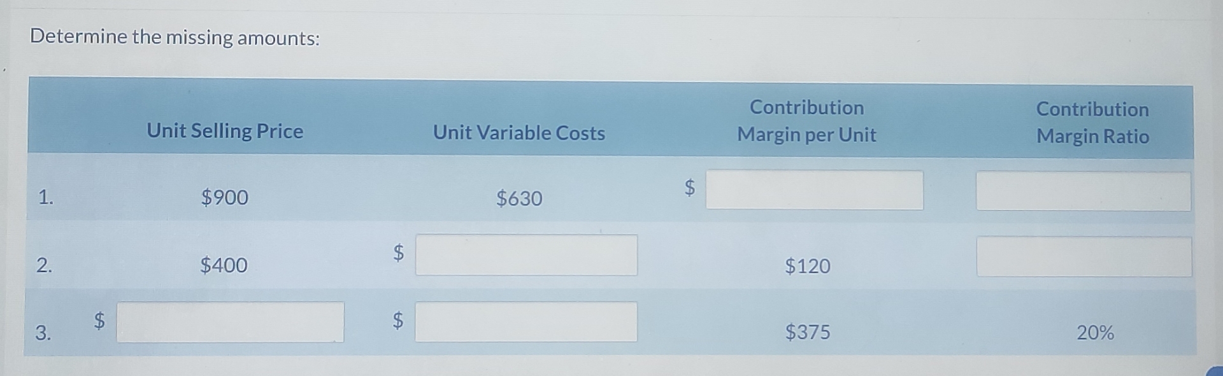This screenshot has height=376, width=1223.
Task: Click the row number 1 label
Action: (45, 198)
